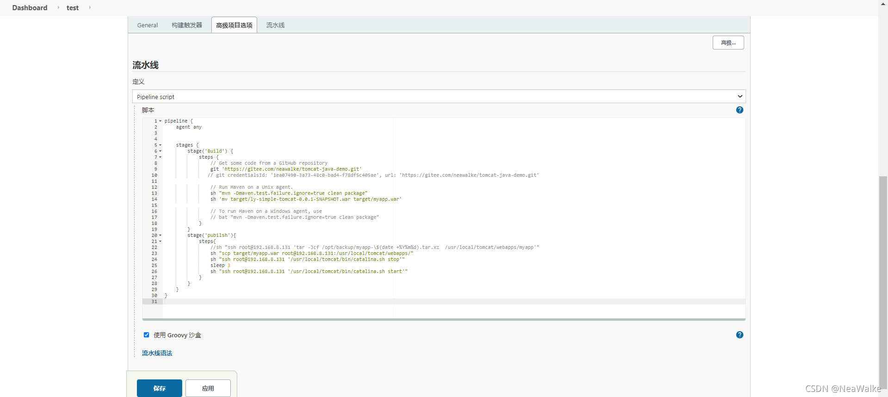Click the sh 'mv target/ly-simple-tomcat' line
Image resolution: width=888 pixels, height=397 pixels.
(306, 199)
